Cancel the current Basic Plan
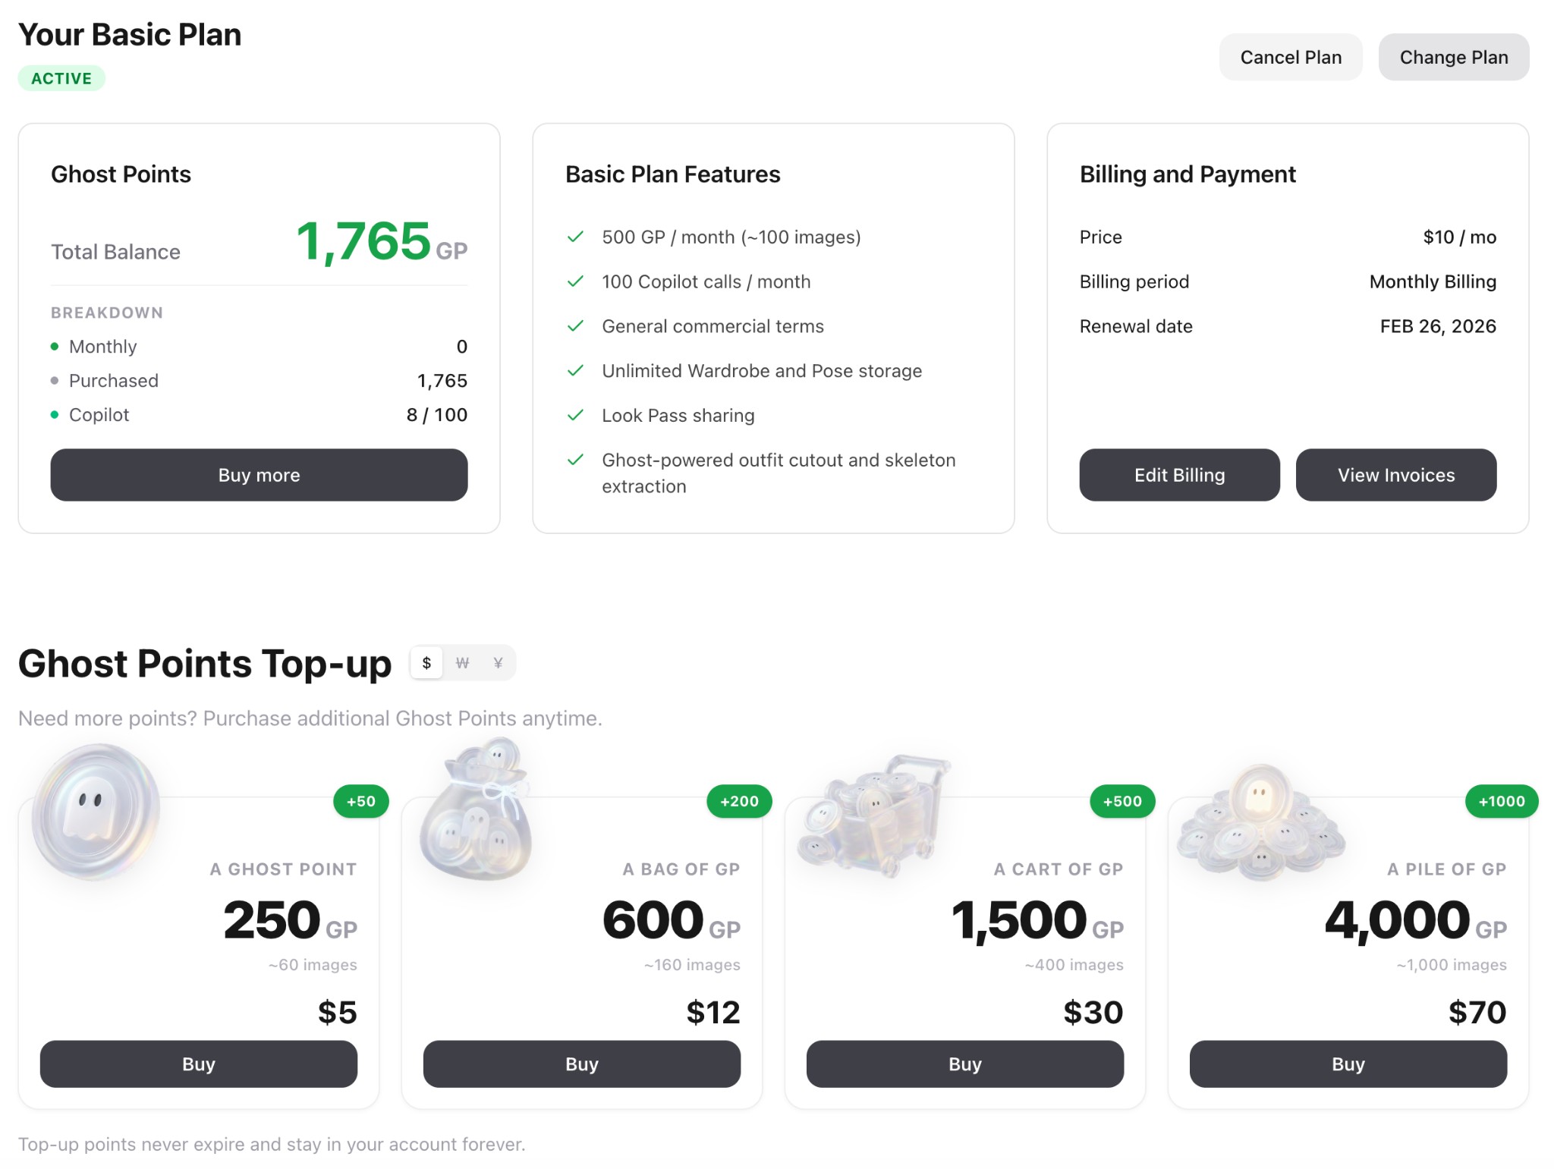The image size is (1554, 1169). (1290, 56)
